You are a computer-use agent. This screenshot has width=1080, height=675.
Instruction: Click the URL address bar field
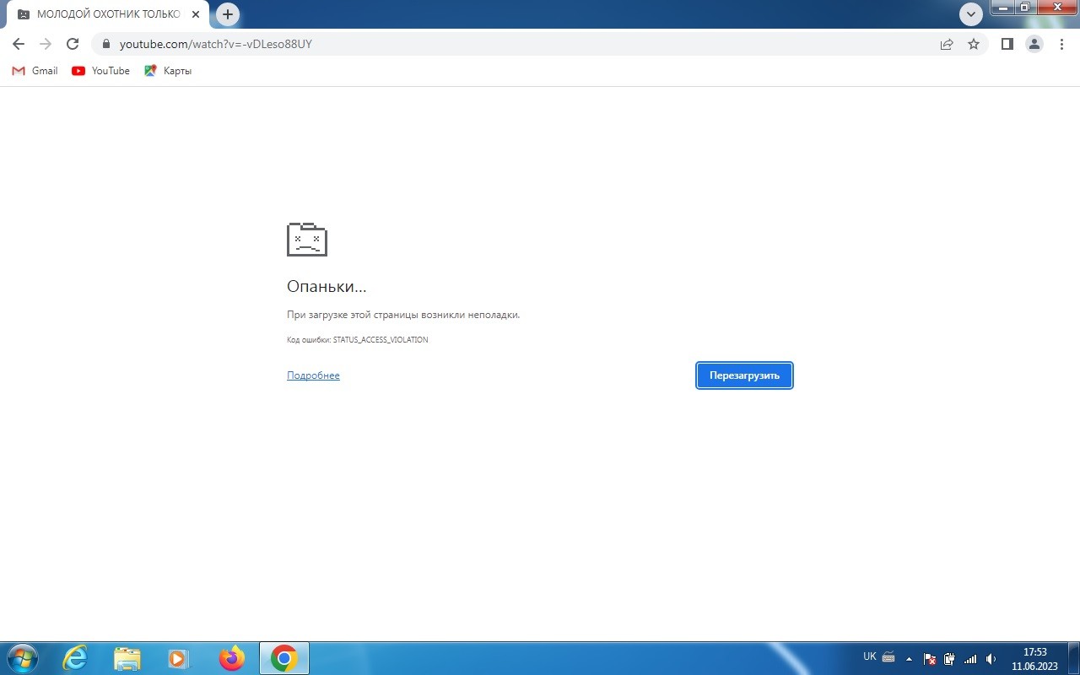[540, 44]
